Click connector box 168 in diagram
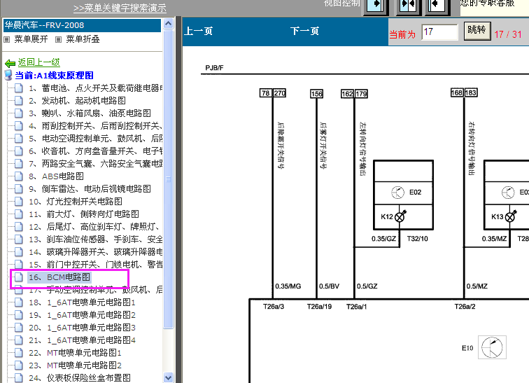This screenshot has width=529, height=383. pos(457,92)
